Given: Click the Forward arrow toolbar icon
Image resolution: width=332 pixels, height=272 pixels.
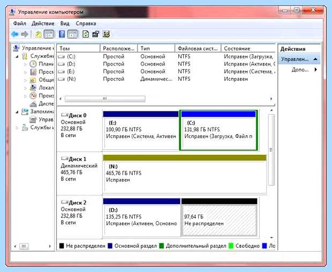Looking at the screenshot, I should pos(25,34).
